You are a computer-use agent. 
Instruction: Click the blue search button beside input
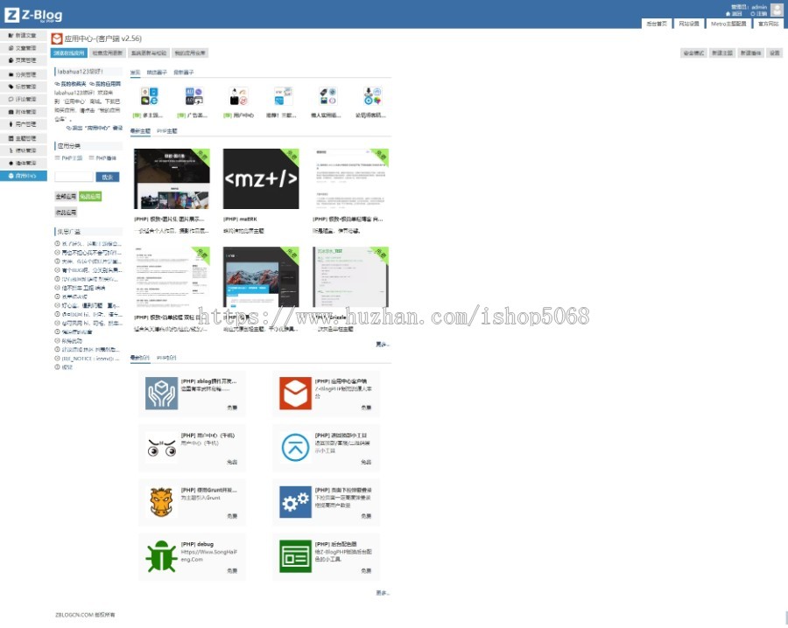tap(108, 177)
